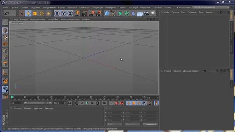Image resolution: width=235 pixels, height=132 pixels.
Task: Activate the Rotate tool in top toolbar
Action: (41, 14)
